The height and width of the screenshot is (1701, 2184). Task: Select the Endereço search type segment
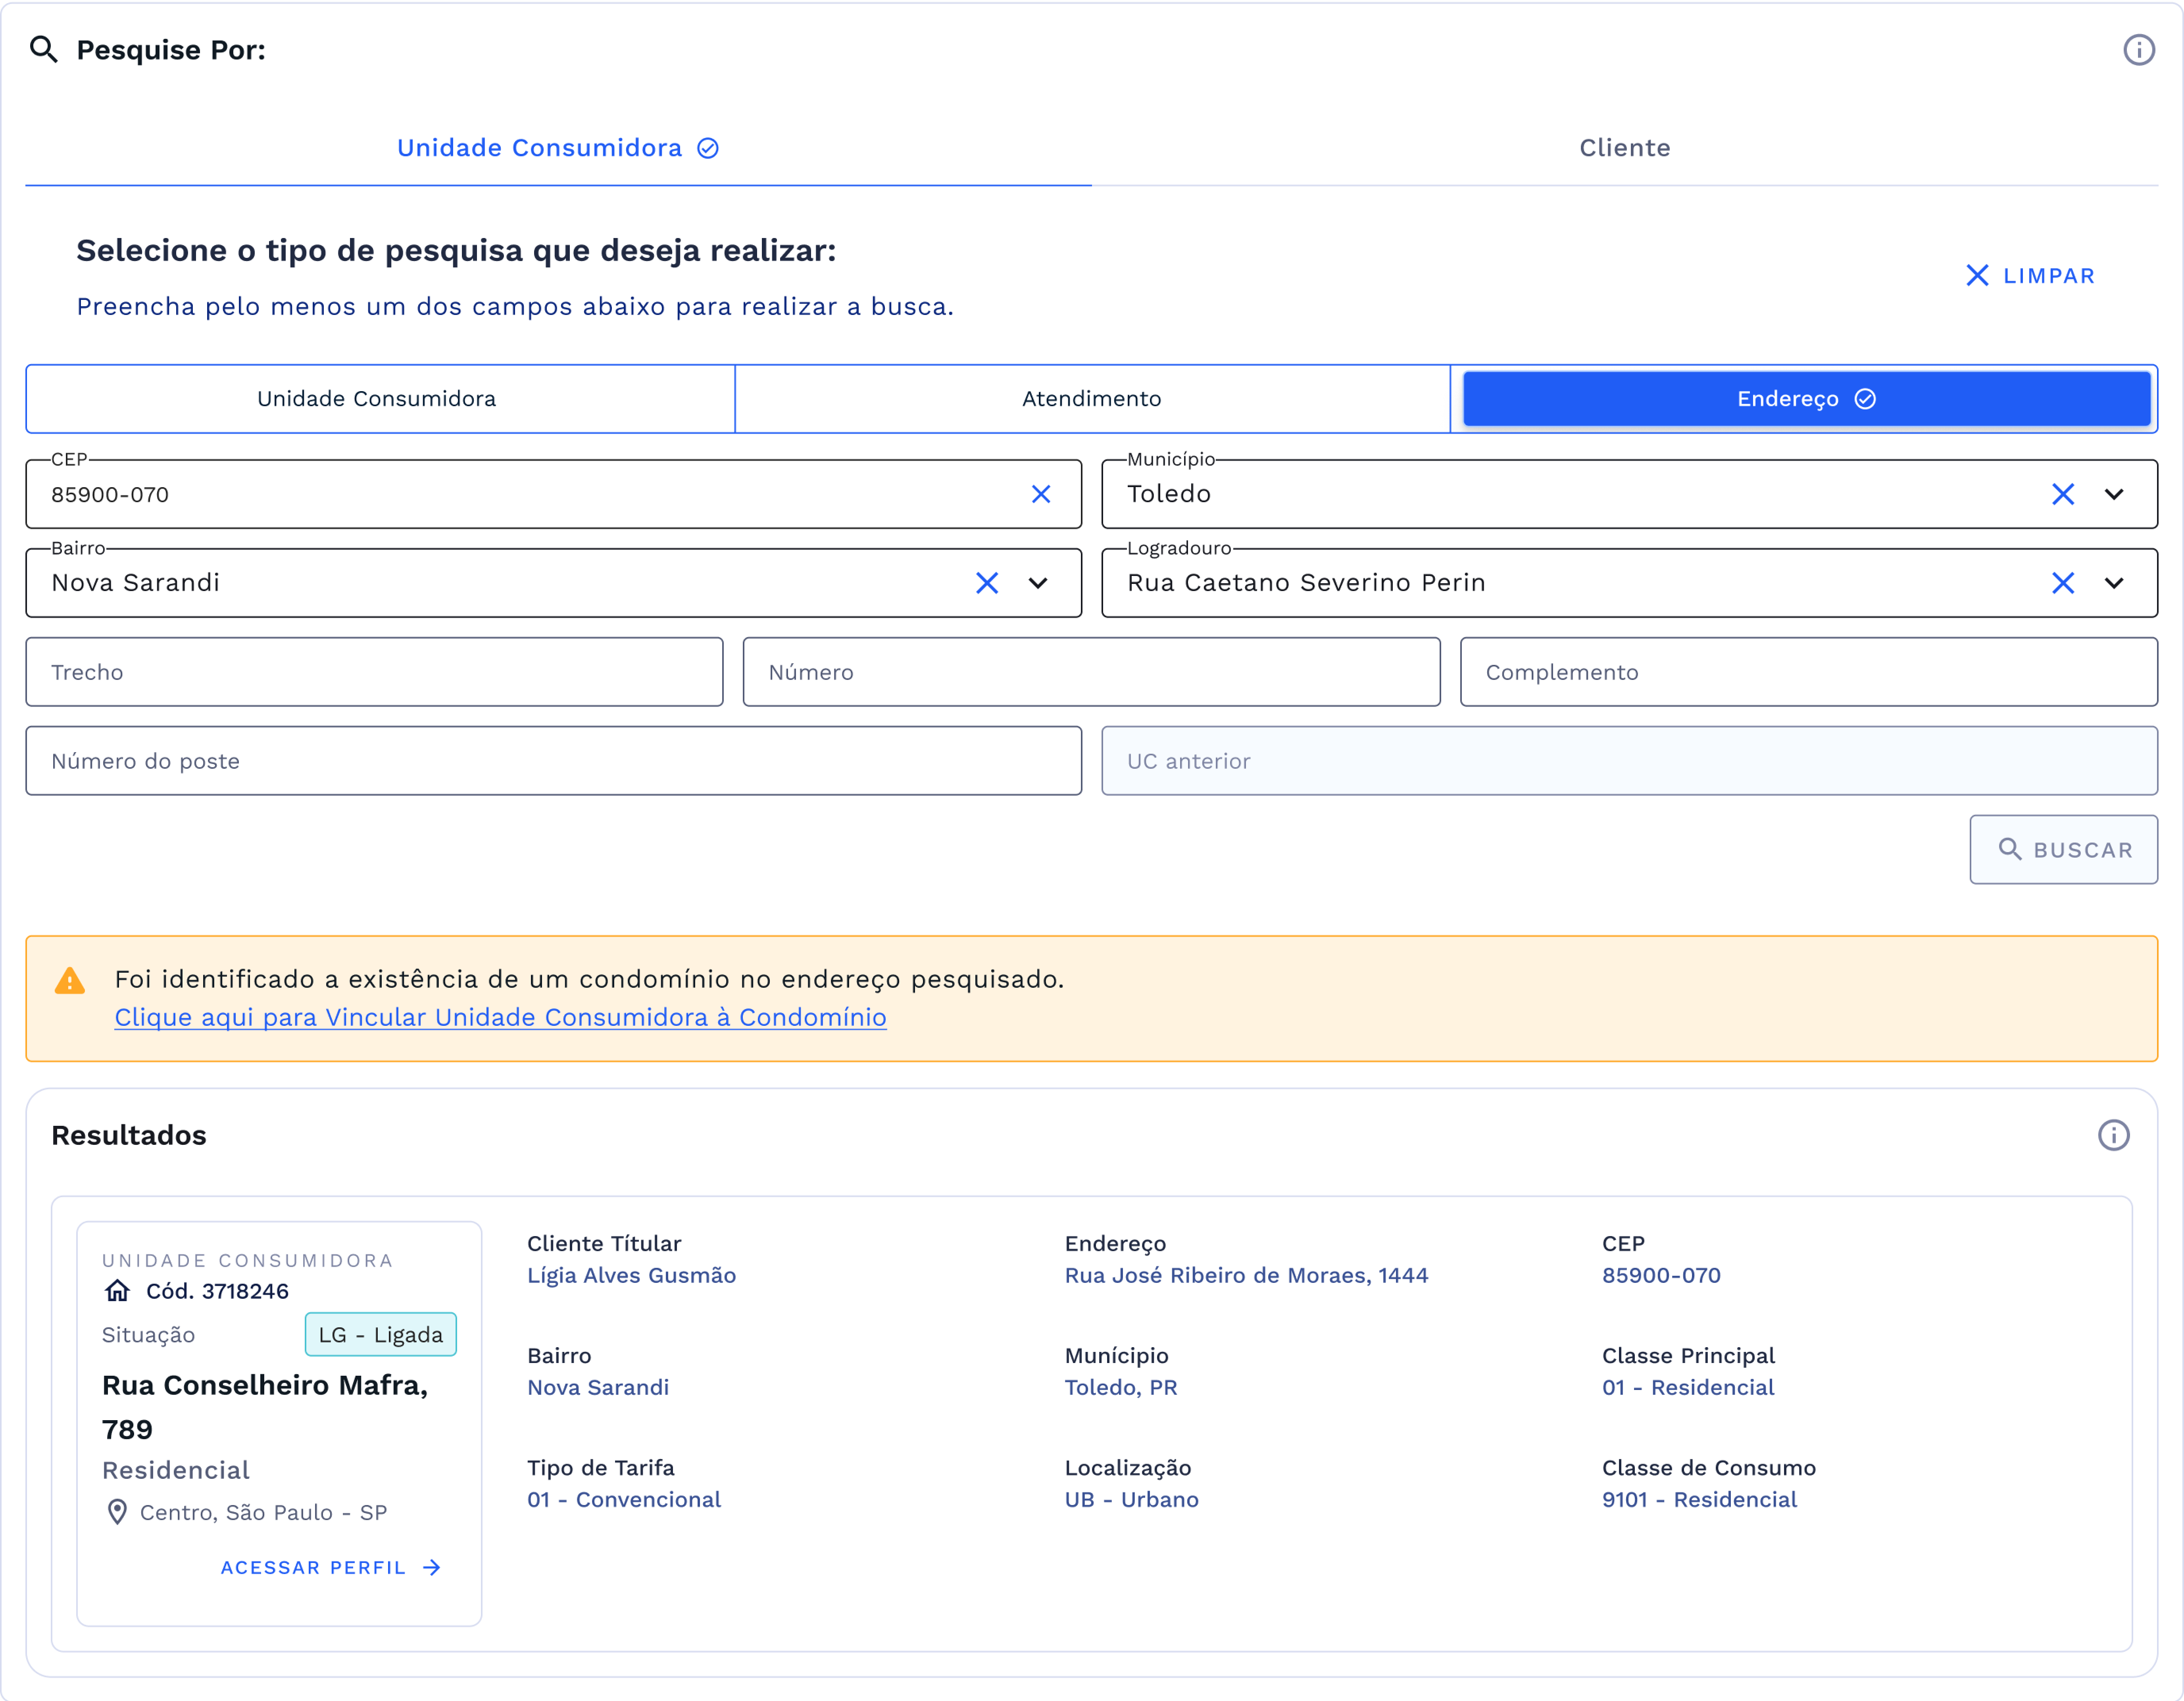click(1805, 399)
